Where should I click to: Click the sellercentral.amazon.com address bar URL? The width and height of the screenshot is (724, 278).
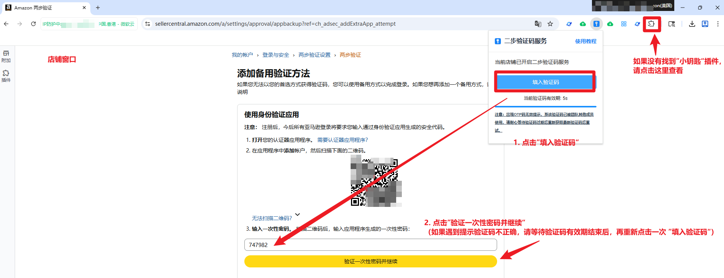(275, 24)
